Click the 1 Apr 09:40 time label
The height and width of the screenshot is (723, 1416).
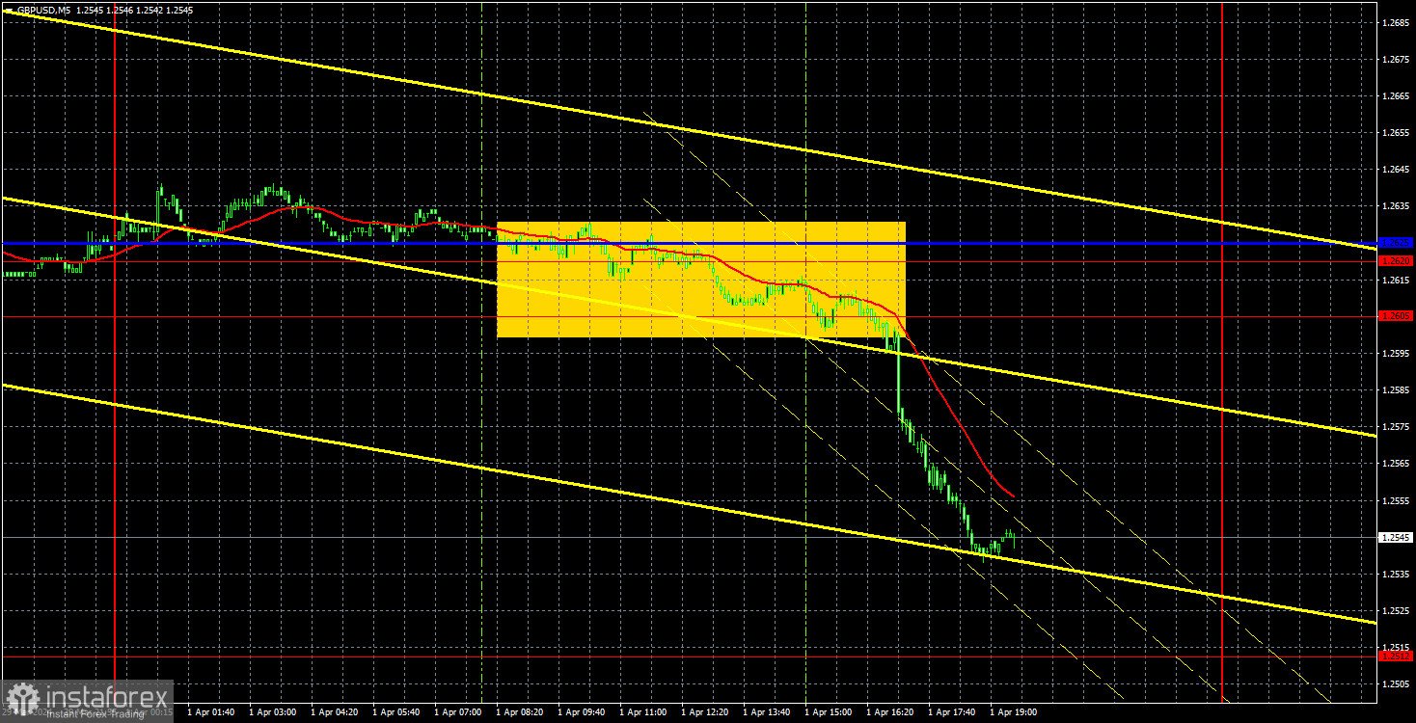pos(582,712)
